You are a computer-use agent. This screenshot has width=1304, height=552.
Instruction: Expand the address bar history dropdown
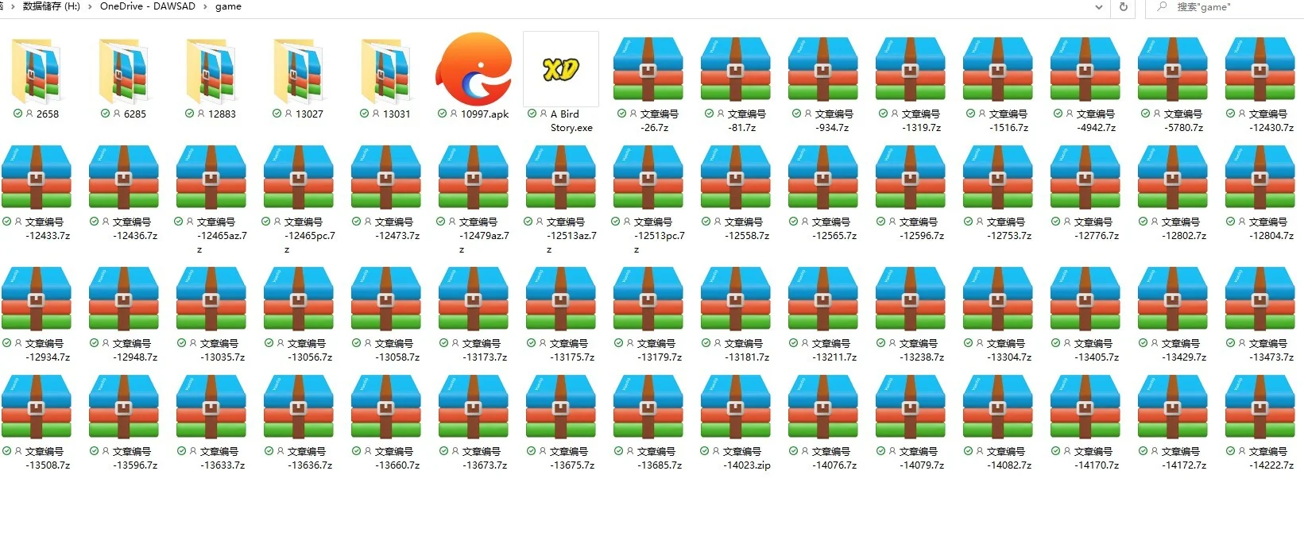[x=1098, y=7]
